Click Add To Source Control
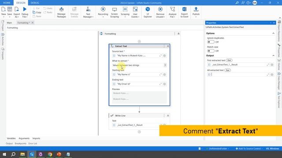This screenshot has width=282, height=158. point(249,149)
